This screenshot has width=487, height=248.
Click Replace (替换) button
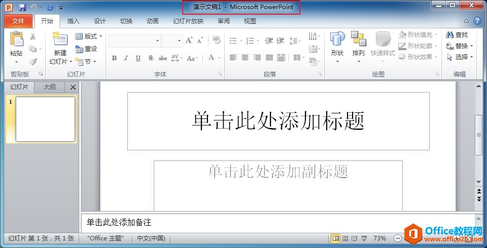point(460,46)
